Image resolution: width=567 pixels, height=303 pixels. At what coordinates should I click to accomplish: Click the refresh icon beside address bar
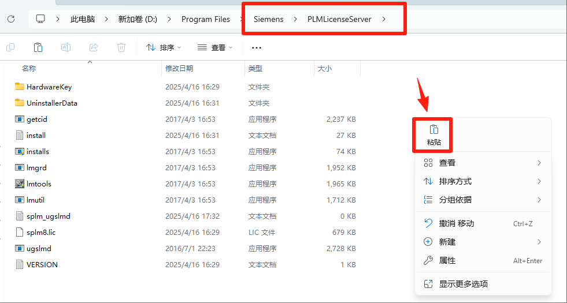(11, 19)
